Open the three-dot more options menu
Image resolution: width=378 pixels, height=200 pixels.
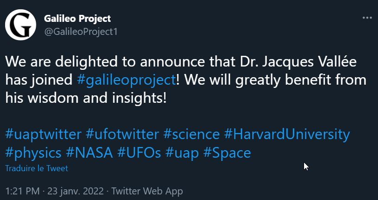click(367, 18)
